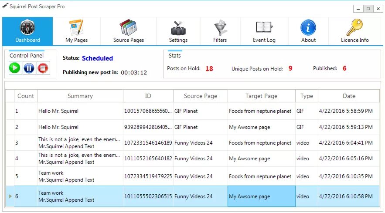Click the Posts on Hold value 18
This screenshot has width=385, height=213.
[x=209, y=68]
